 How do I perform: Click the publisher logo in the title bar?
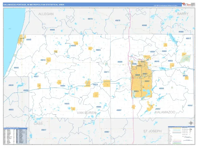point(186,5)
